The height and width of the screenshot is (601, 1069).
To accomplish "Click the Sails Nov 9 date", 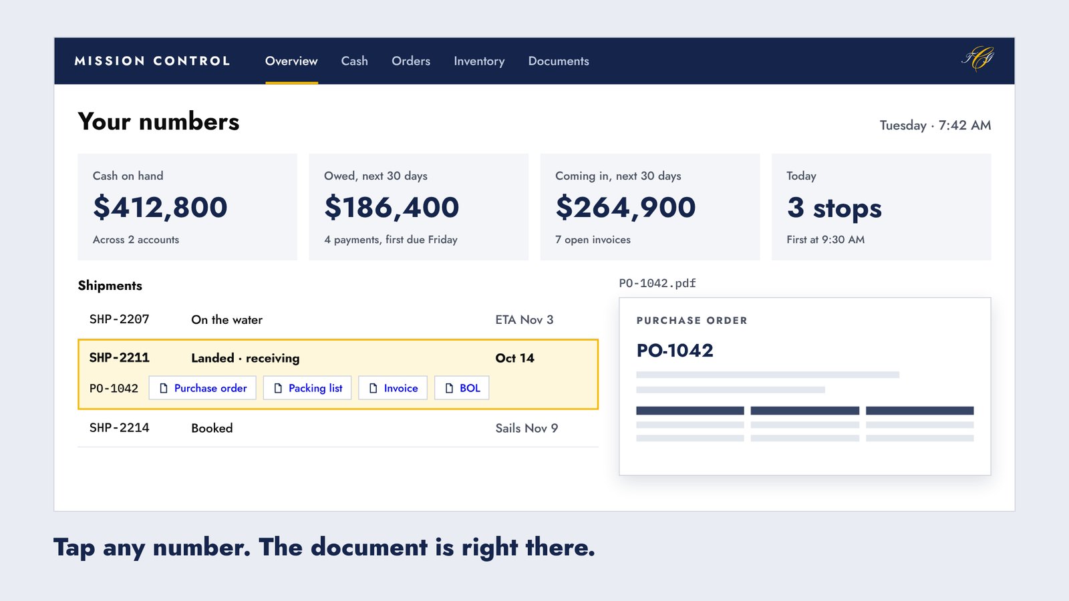I will (x=526, y=428).
